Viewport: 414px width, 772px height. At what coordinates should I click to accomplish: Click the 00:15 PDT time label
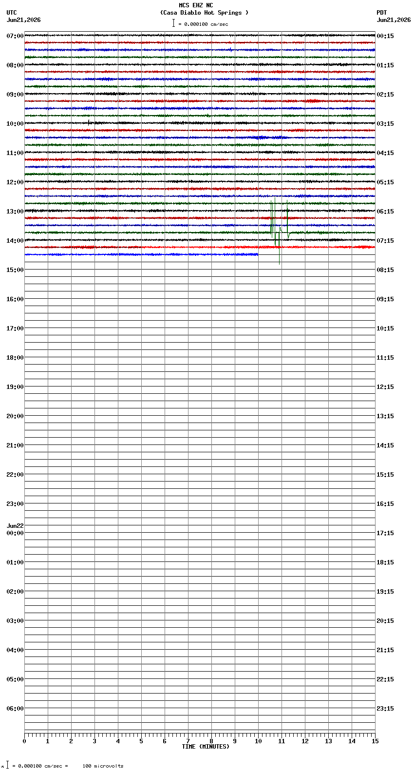[385, 36]
